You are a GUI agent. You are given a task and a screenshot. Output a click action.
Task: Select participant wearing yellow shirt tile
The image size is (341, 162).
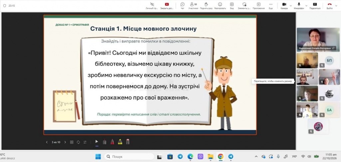[x=307, y=110]
